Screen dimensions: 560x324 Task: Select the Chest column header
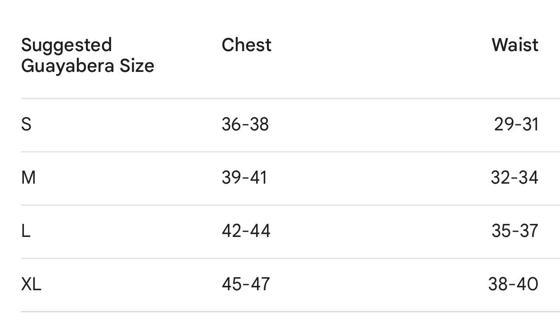click(246, 45)
